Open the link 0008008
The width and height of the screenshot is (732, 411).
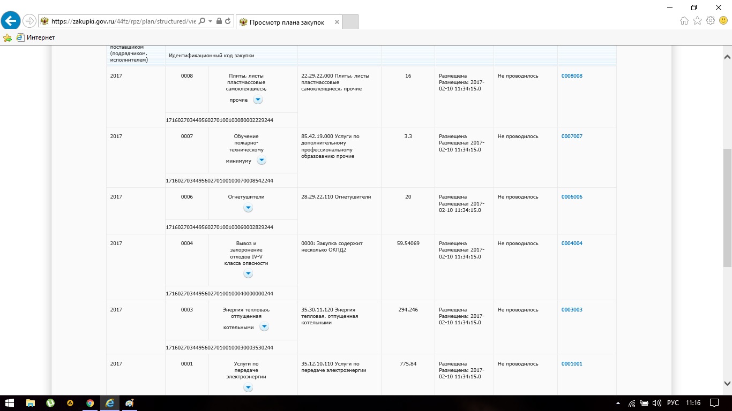[571, 76]
